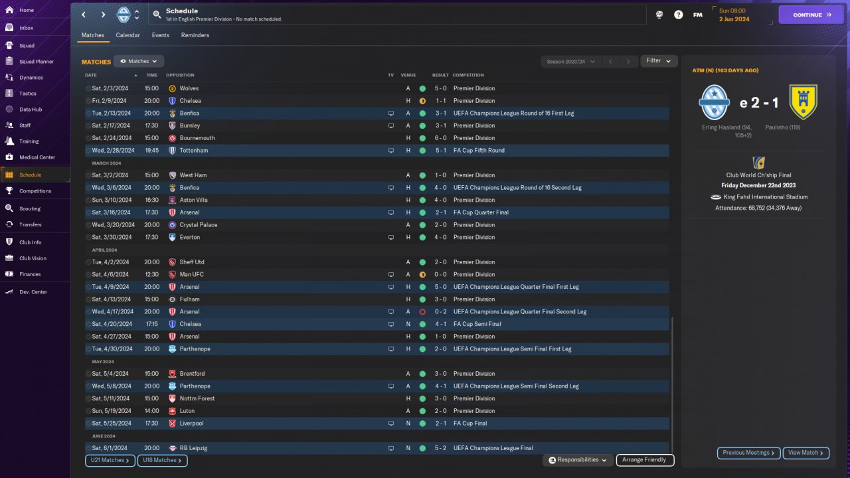Click the down chevron beside the club badge
The width and height of the screenshot is (850, 478).
[x=137, y=19]
